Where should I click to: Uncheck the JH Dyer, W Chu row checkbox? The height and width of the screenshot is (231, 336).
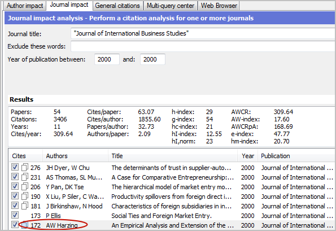coord(15,167)
